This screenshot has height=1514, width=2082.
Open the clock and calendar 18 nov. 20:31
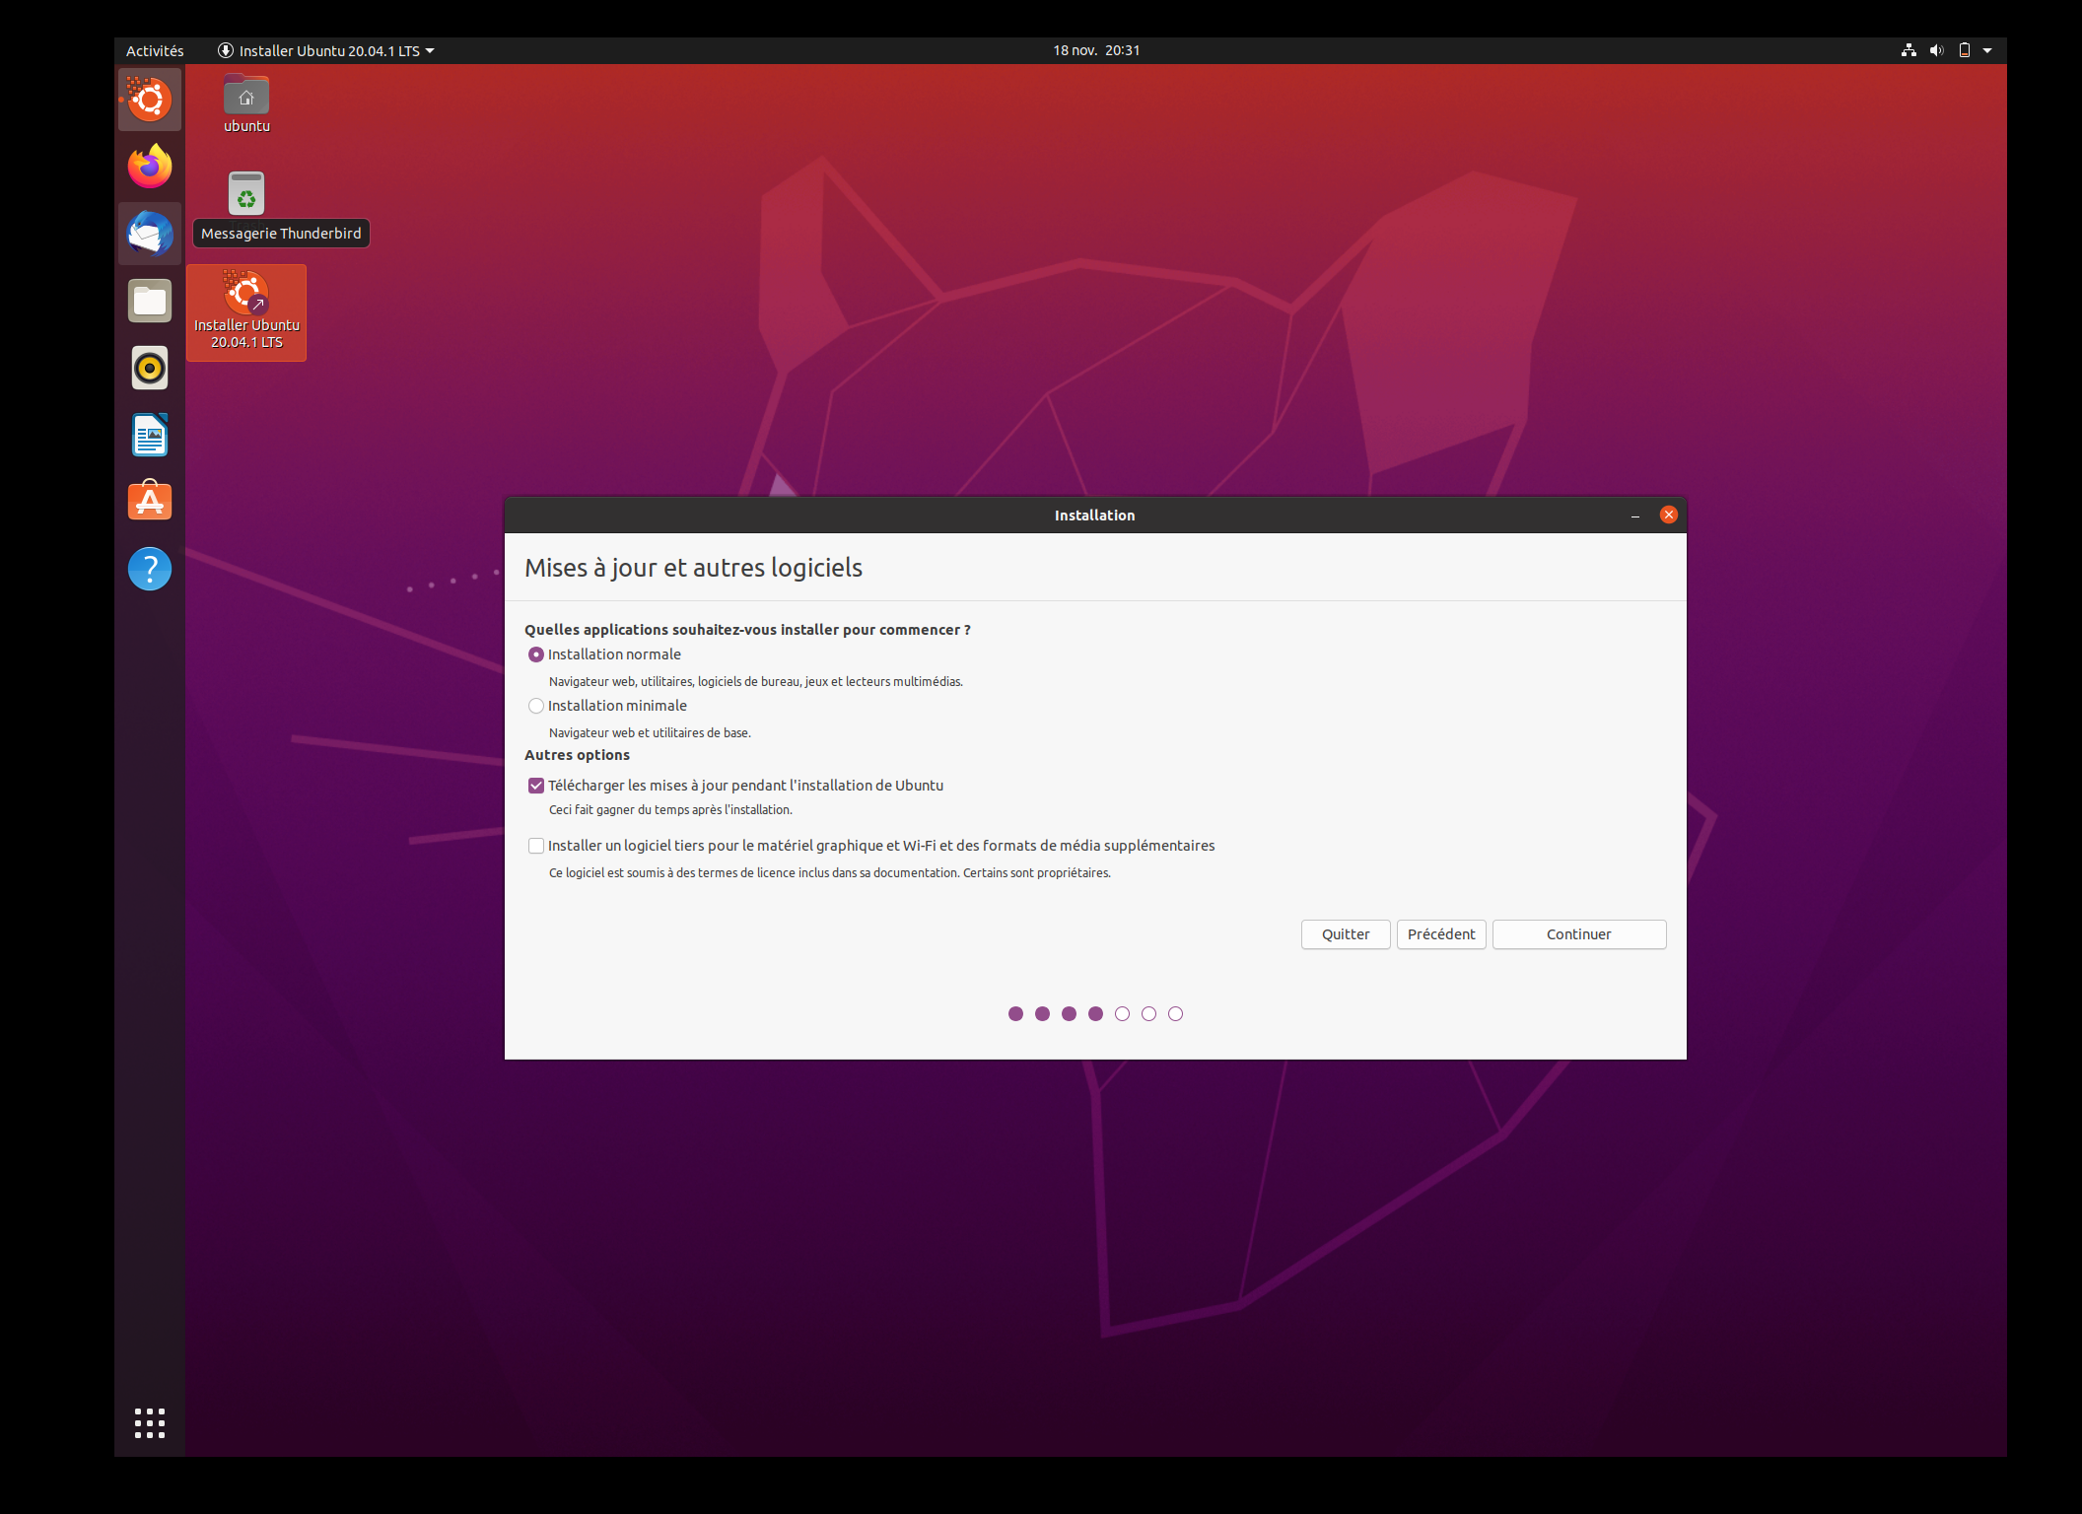pyautogui.click(x=1096, y=50)
